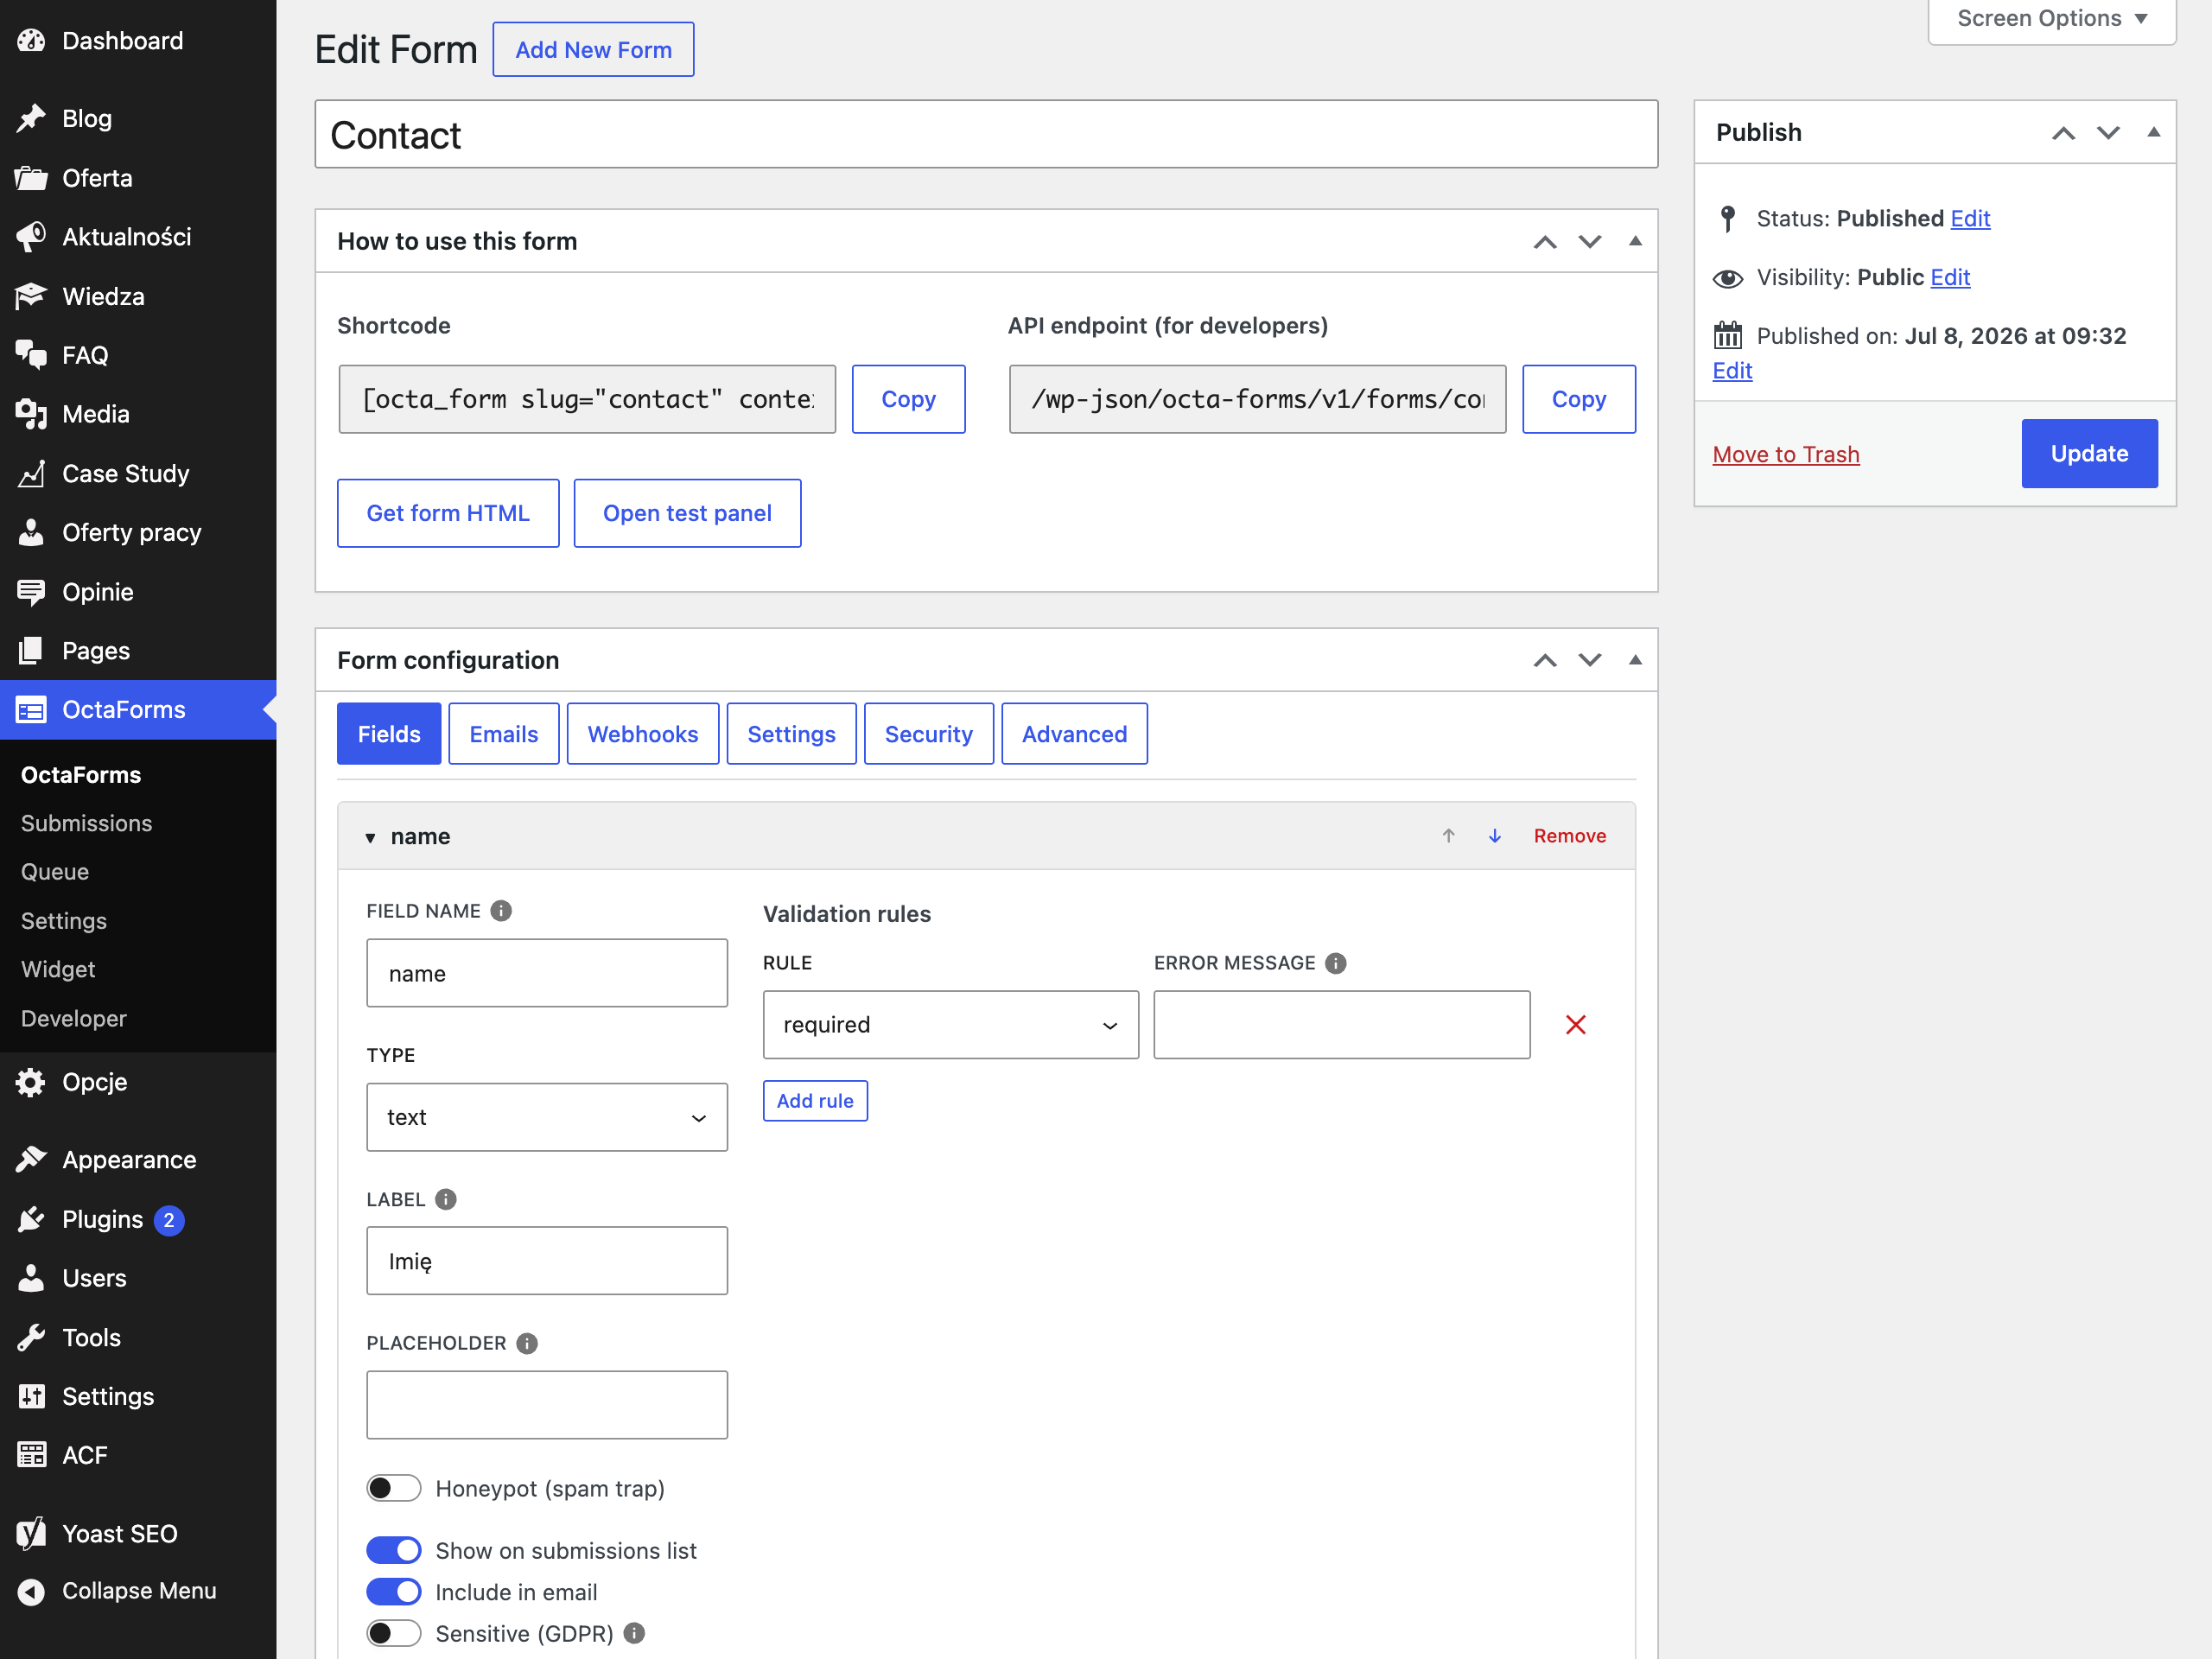2212x1659 pixels.
Task: Show the Field Name info tooltip
Action: click(501, 911)
